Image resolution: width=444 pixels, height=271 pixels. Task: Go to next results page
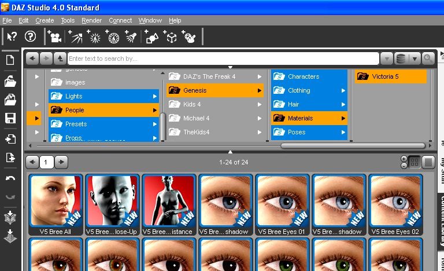point(61,162)
